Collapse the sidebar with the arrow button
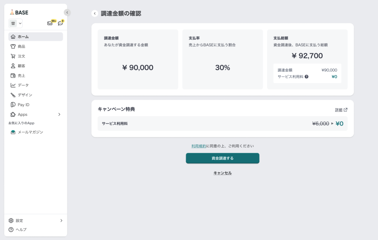Viewport: 378px width, 240px height. pos(67,13)
